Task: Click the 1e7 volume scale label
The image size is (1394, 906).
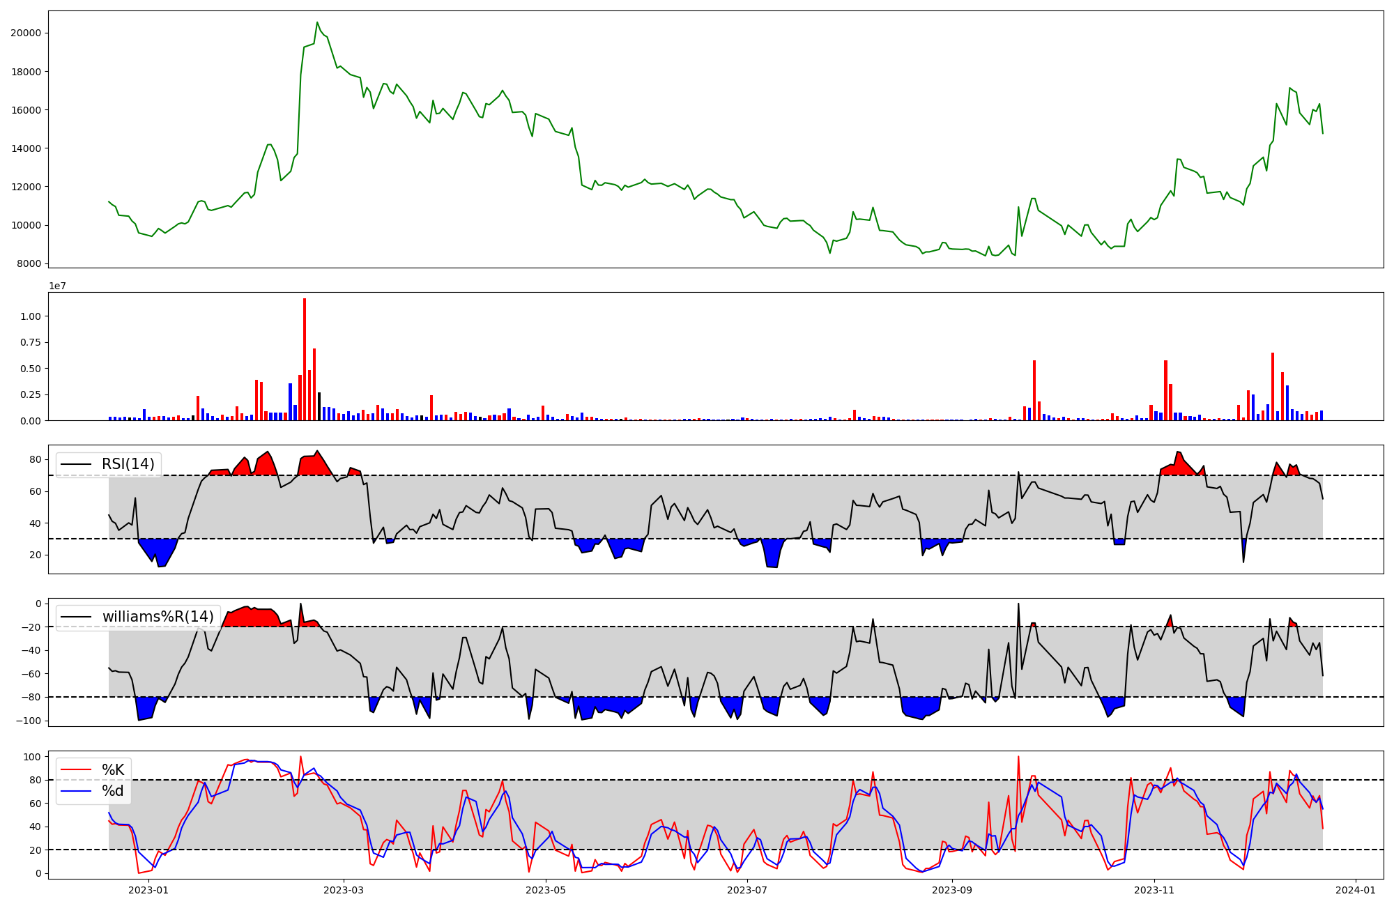Action: pos(57,286)
